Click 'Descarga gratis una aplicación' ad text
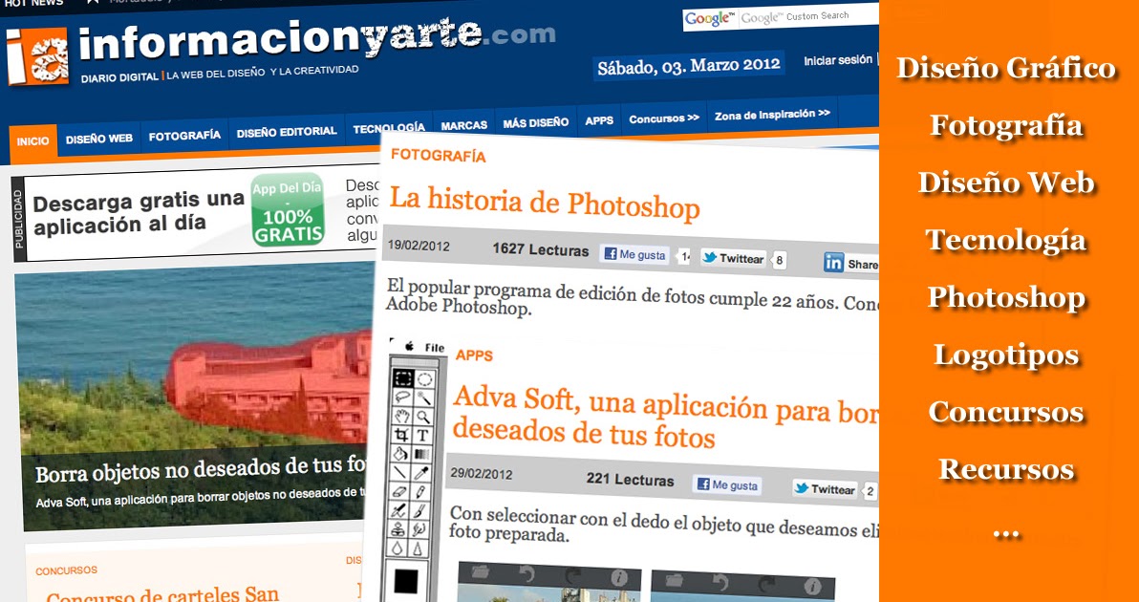Viewport: 1139px width, 602px height. [x=138, y=213]
